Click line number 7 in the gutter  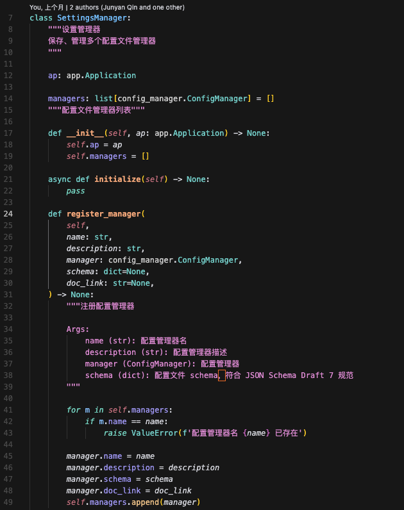point(10,17)
